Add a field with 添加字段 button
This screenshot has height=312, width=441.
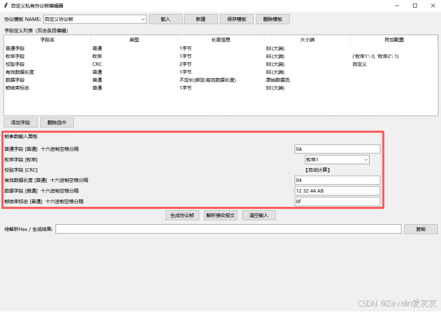tap(20, 122)
